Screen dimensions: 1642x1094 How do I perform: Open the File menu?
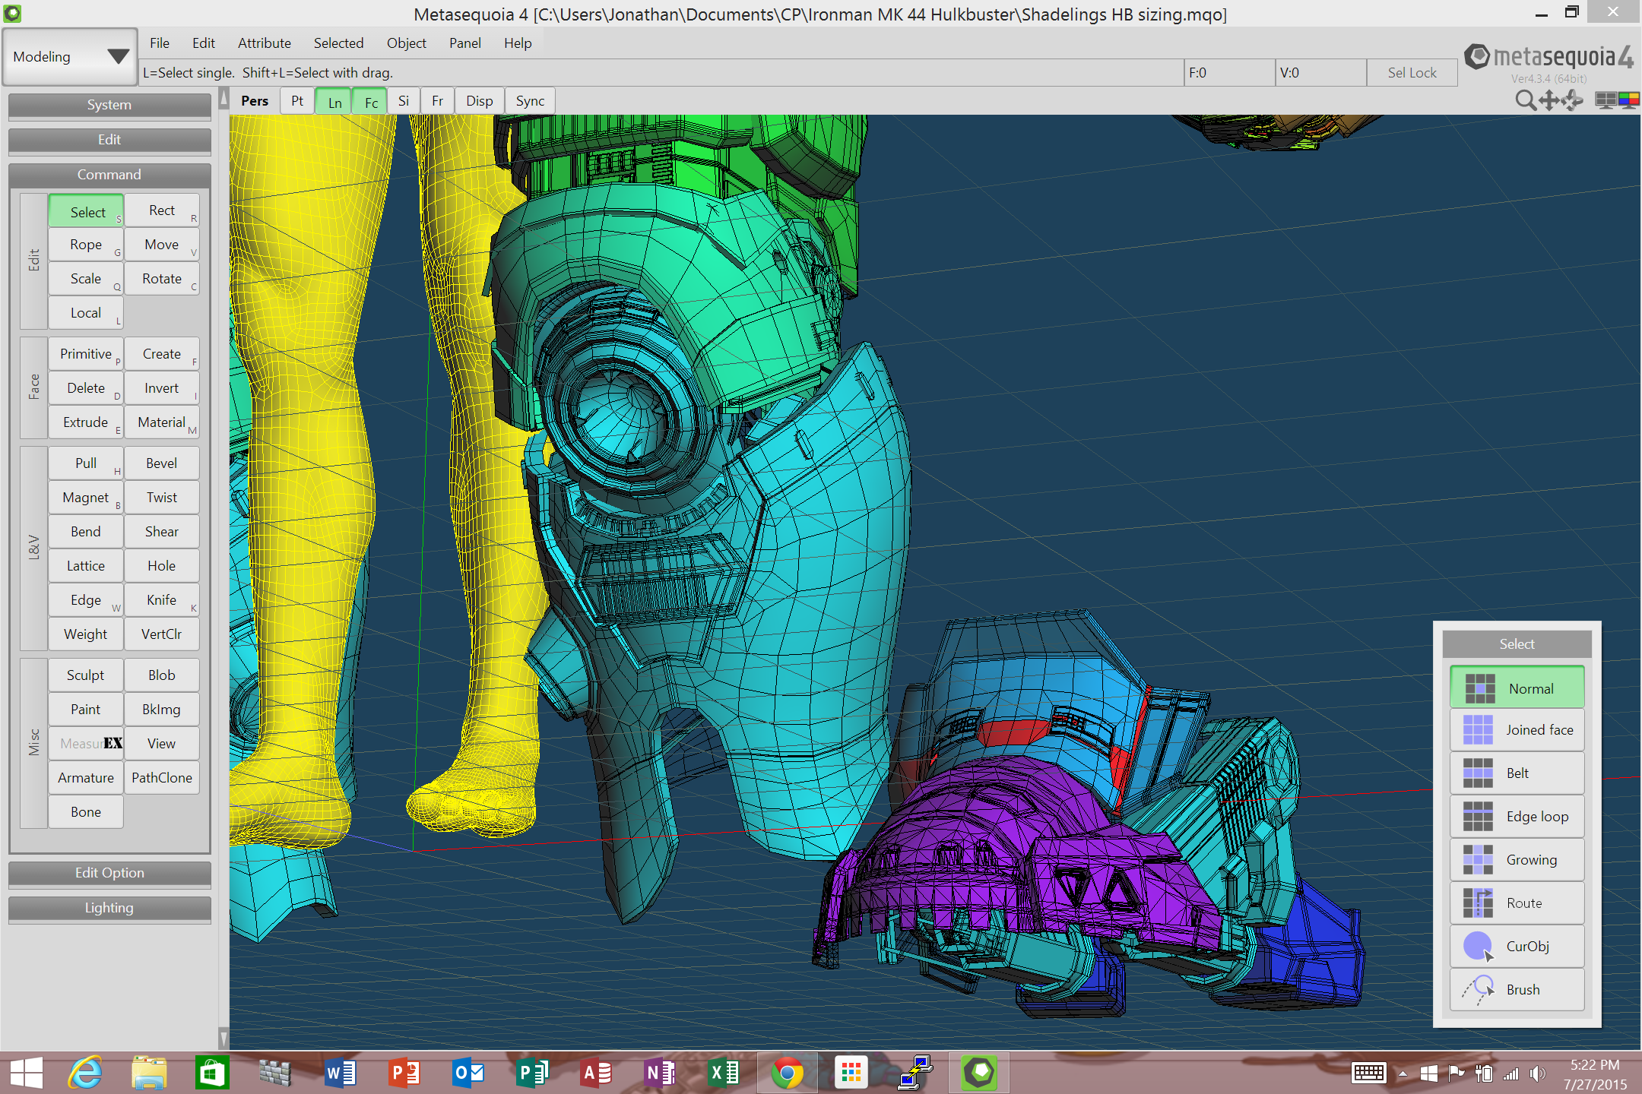pyautogui.click(x=160, y=43)
